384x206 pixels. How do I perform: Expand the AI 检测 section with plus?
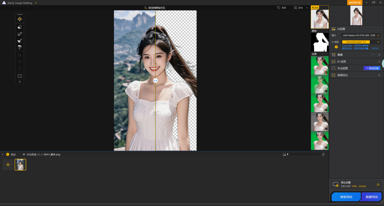click(x=379, y=61)
